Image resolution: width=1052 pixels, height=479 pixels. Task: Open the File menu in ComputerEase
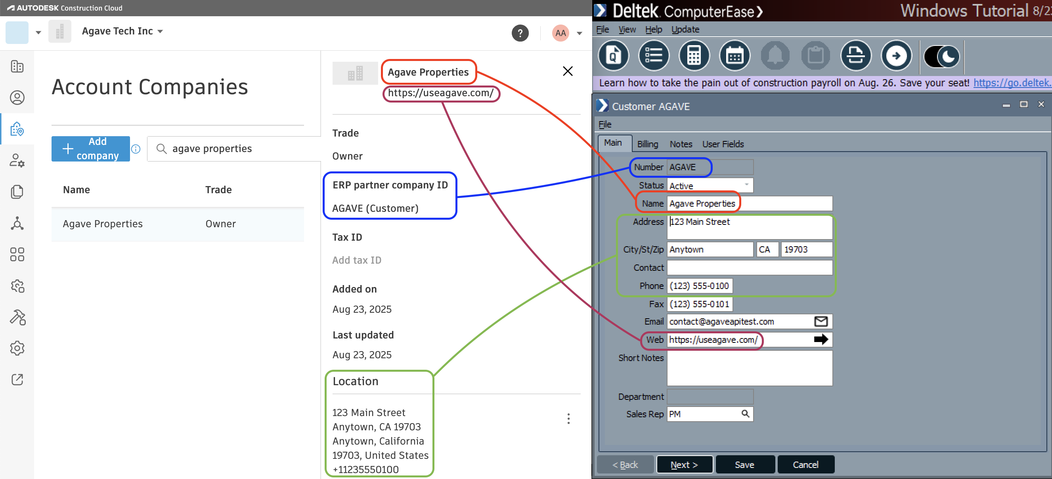coord(603,29)
